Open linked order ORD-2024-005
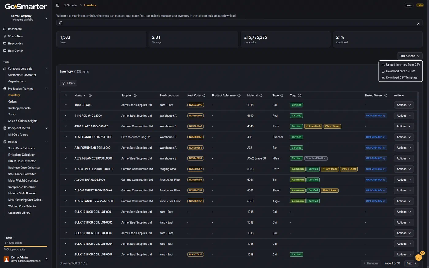The image size is (429, 268). point(376,116)
